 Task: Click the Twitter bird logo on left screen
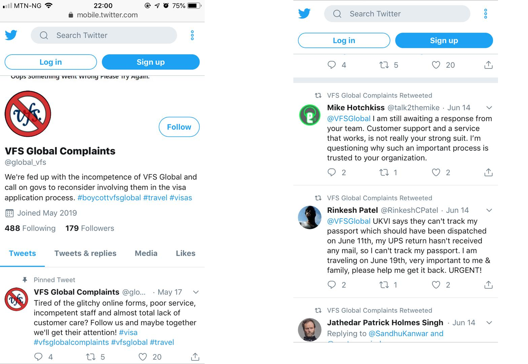click(x=11, y=35)
